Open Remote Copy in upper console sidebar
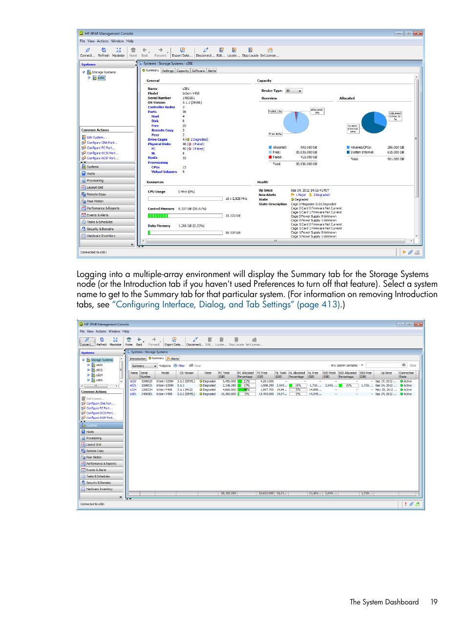Screen dimensions: 466x621 (x=107, y=194)
